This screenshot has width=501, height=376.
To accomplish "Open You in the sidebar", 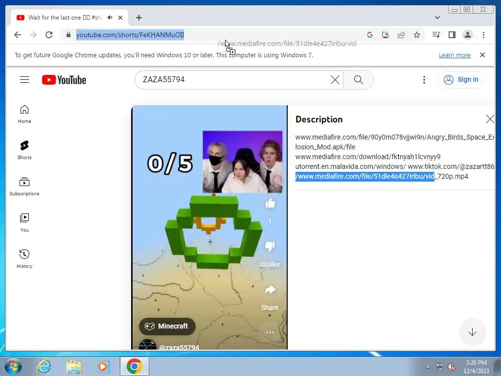I will pos(24,223).
